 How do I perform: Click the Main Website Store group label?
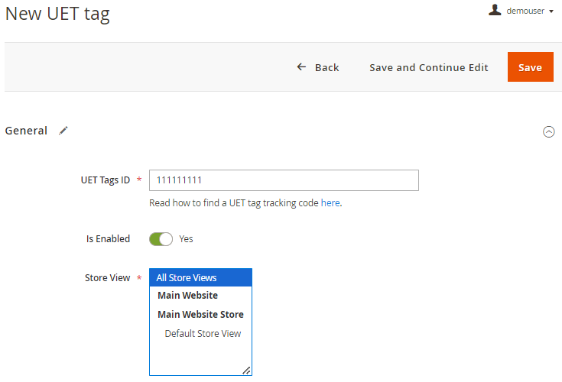[200, 314]
